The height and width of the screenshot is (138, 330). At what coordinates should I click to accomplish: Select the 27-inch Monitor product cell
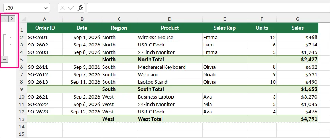point(169,52)
